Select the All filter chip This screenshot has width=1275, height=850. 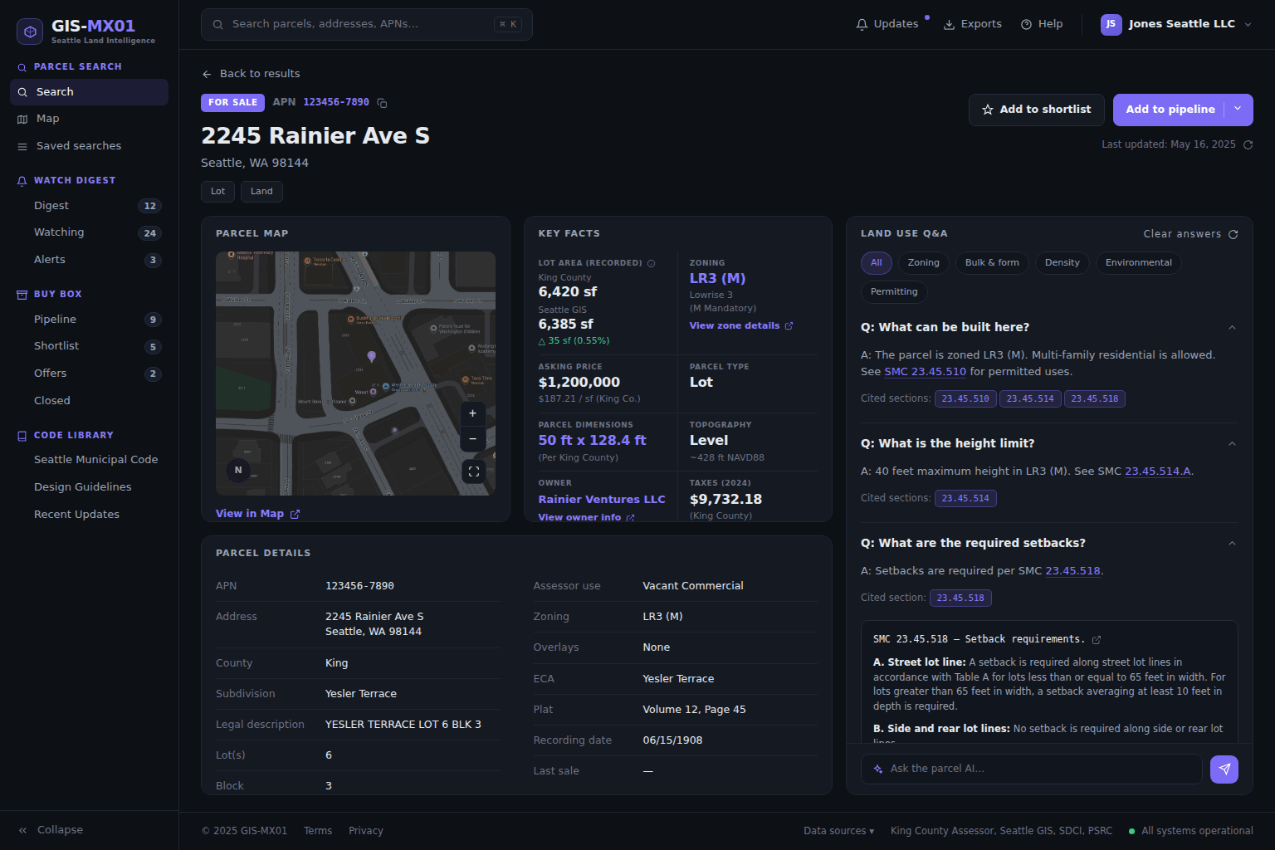[877, 263]
